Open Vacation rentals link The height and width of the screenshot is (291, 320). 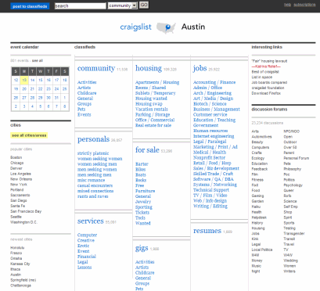click(x=152, y=110)
